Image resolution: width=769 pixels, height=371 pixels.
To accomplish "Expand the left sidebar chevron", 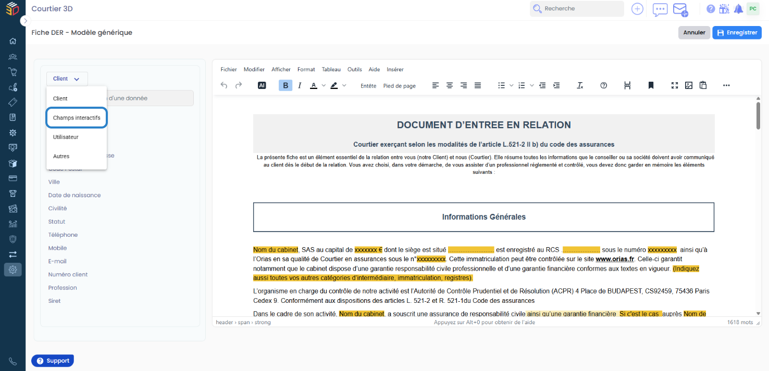I will [26, 21].
